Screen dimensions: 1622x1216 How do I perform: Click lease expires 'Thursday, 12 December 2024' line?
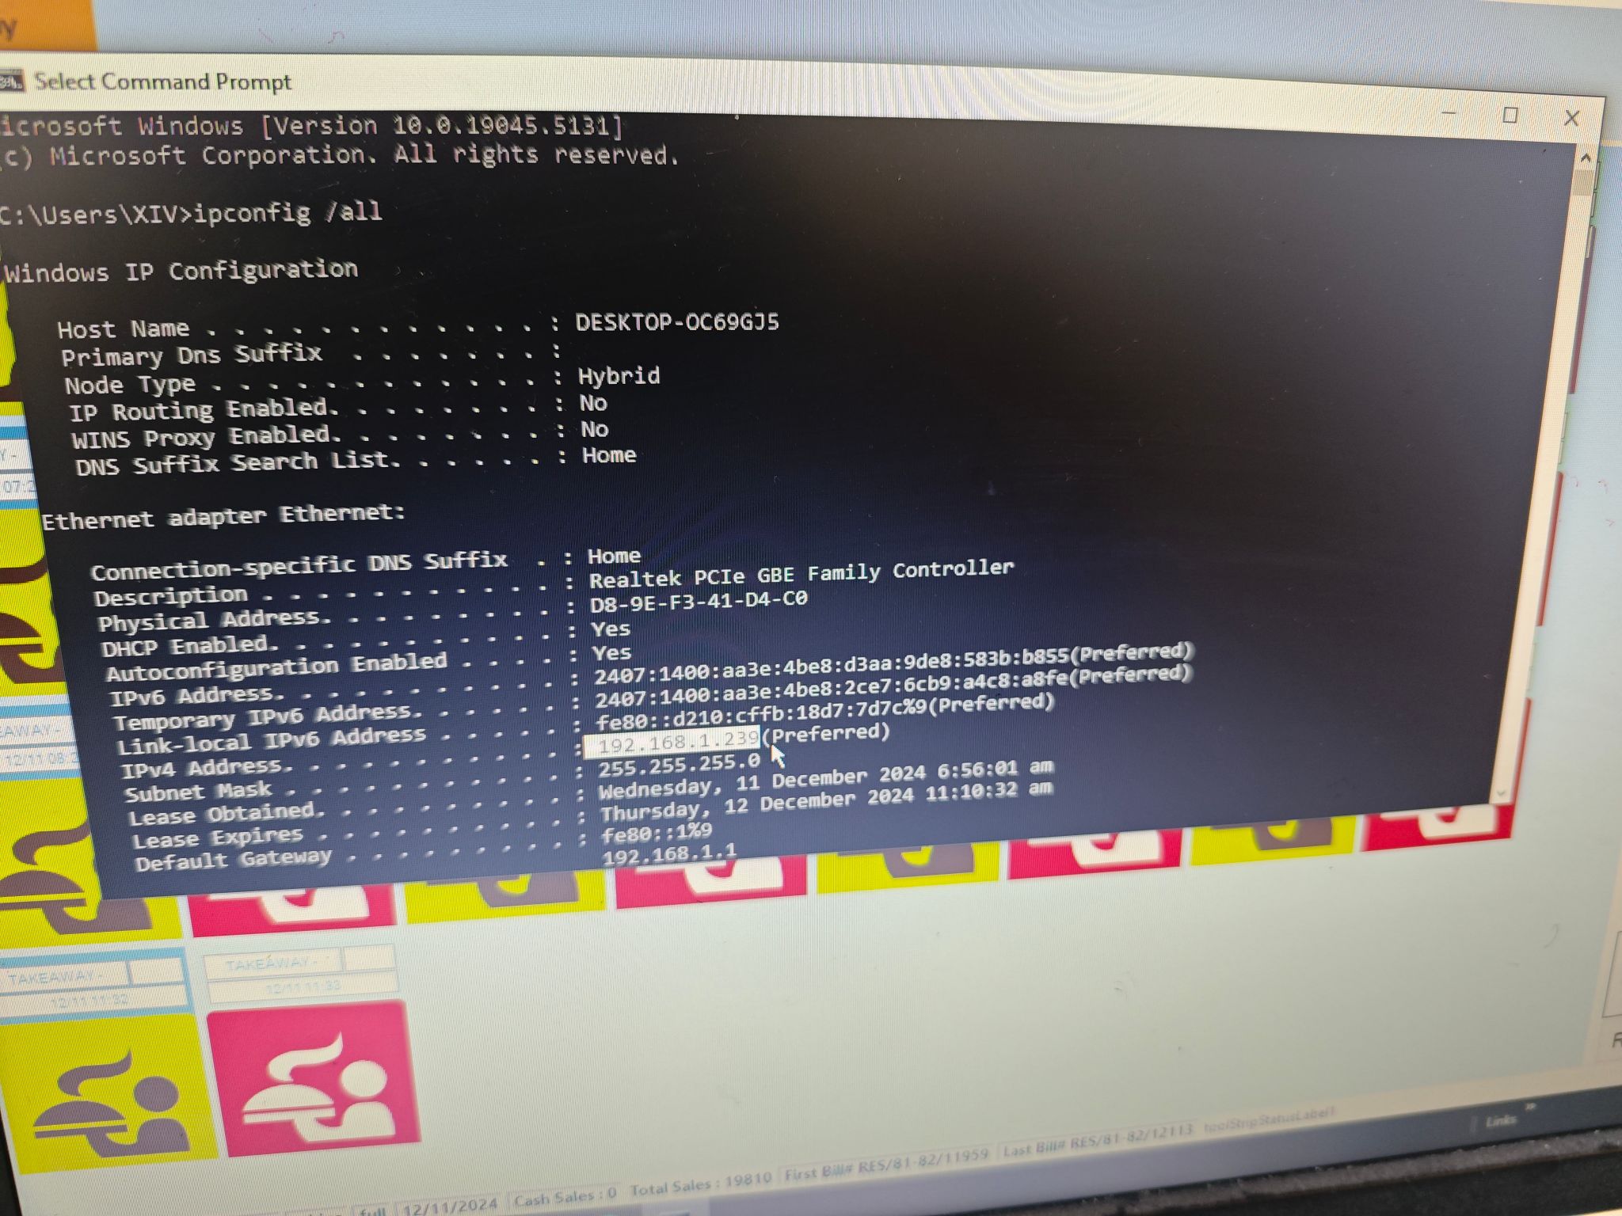[x=827, y=801]
